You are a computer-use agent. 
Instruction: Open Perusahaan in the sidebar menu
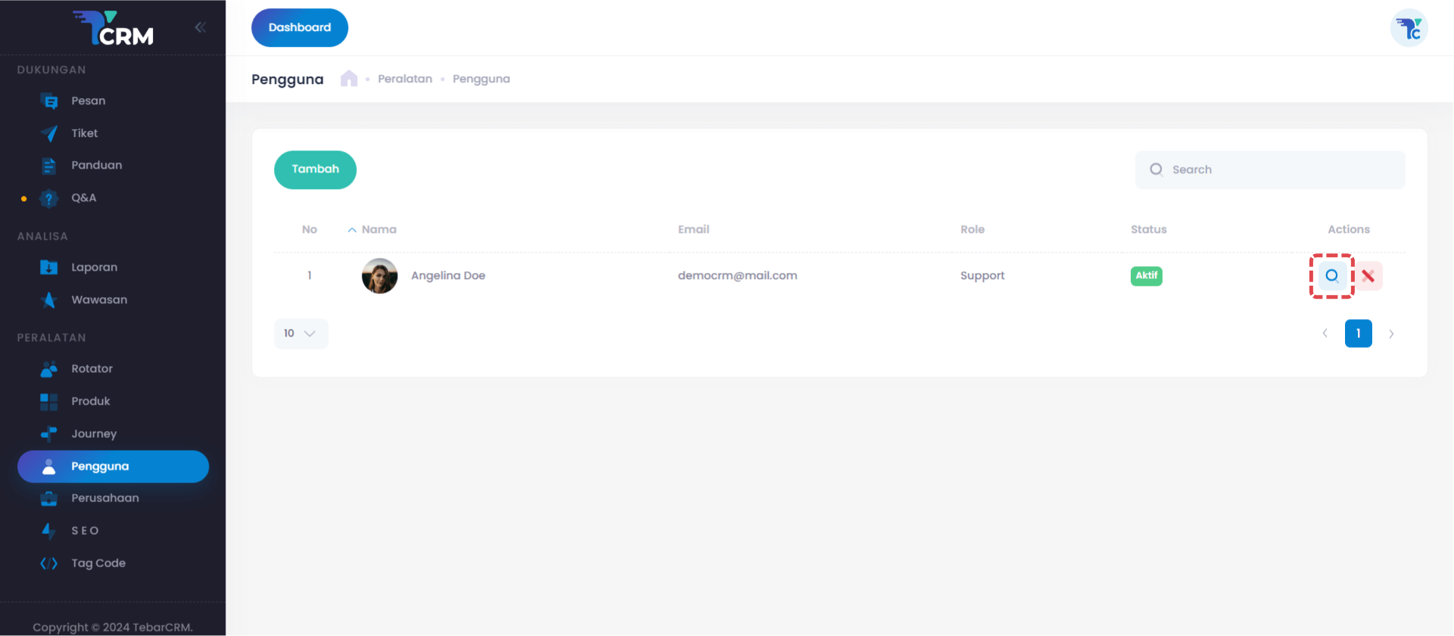coord(104,498)
